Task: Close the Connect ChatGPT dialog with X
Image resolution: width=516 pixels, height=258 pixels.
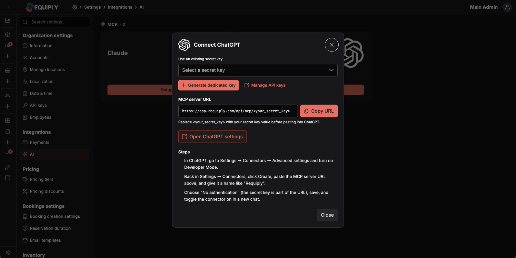Action: coord(332,45)
